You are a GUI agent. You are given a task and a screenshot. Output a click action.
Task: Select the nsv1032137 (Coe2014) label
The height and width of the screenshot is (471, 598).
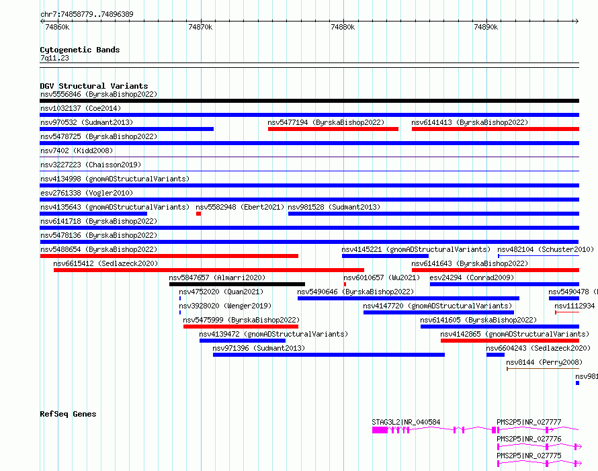pos(81,108)
